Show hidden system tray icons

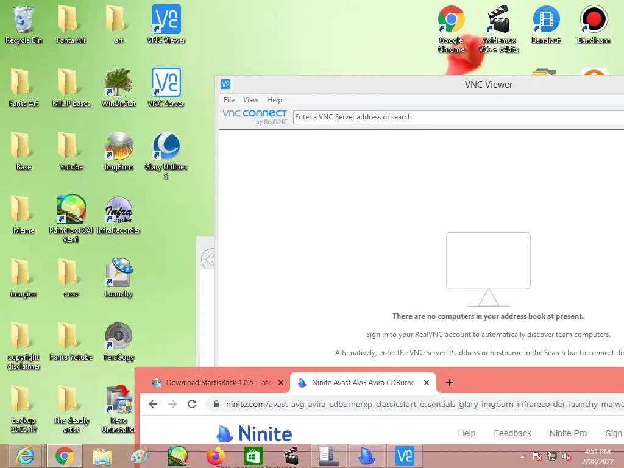(x=522, y=456)
